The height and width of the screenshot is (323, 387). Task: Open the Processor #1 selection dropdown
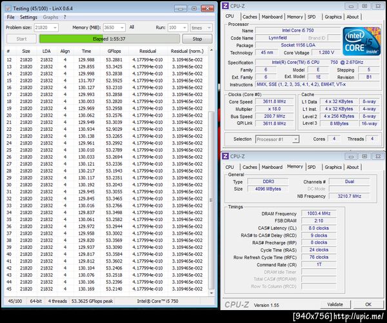[x=277, y=139]
